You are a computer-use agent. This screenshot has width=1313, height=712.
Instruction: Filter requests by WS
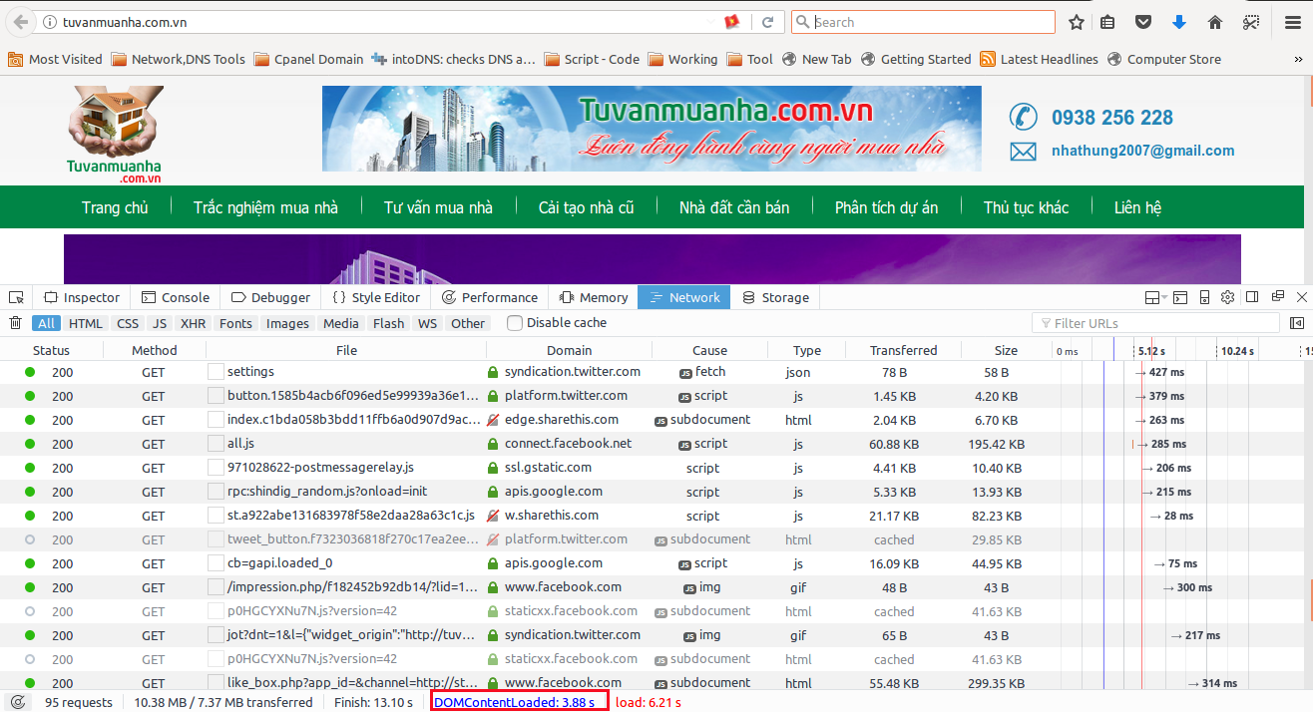tap(428, 323)
